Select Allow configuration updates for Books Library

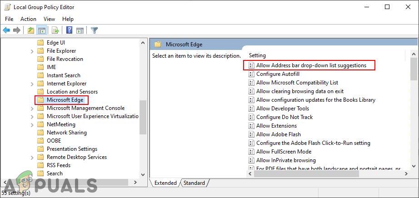coord(316,99)
